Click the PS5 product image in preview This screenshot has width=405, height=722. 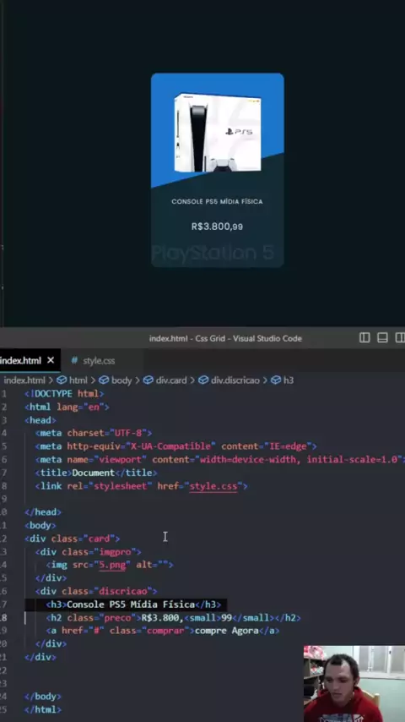(218, 133)
